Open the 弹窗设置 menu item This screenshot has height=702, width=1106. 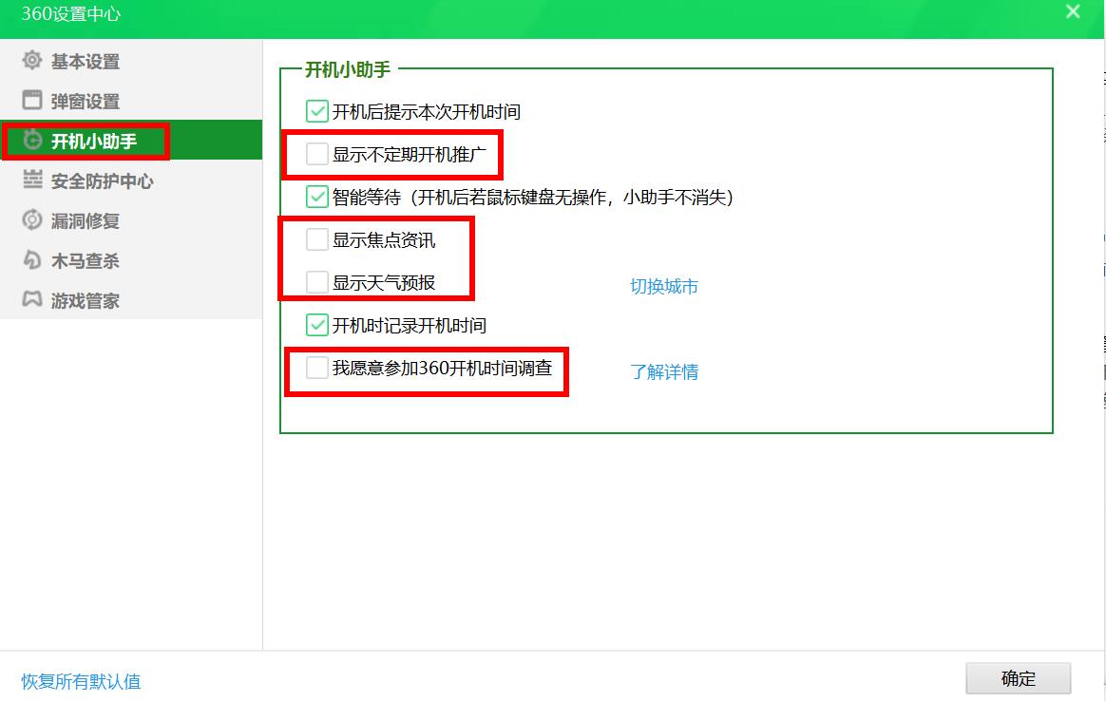pyautogui.click(x=131, y=101)
